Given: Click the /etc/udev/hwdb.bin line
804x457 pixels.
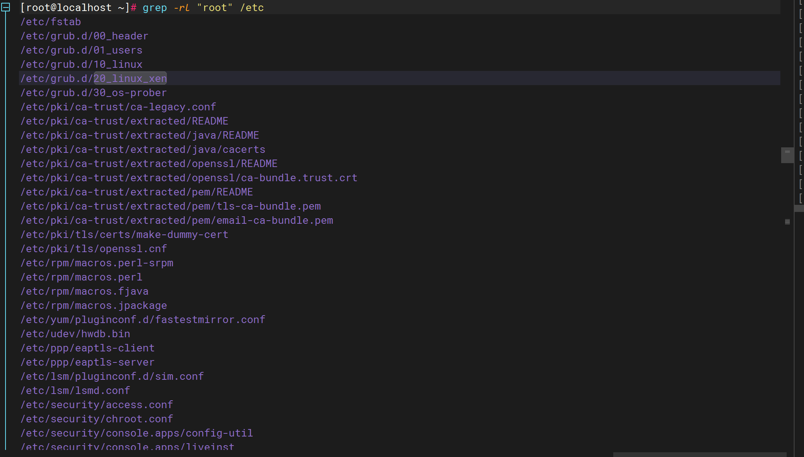Looking at the screenshot, I should (x=75, y=334).
